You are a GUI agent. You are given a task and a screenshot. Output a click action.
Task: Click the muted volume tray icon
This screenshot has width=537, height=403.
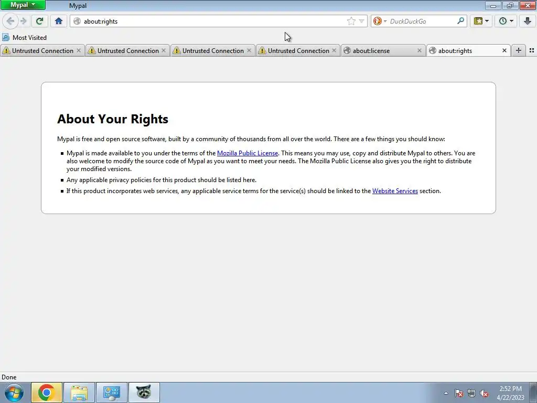[x=484, y=393]
